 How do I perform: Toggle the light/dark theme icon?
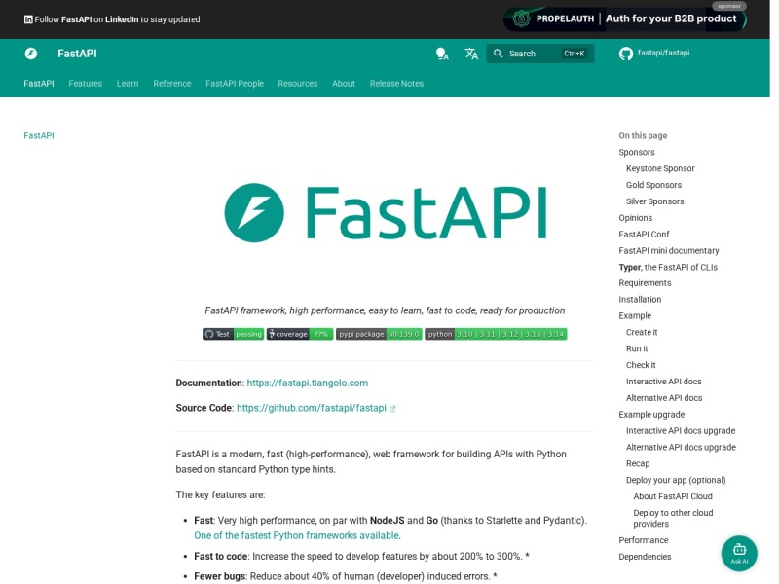tap(442, 54)
